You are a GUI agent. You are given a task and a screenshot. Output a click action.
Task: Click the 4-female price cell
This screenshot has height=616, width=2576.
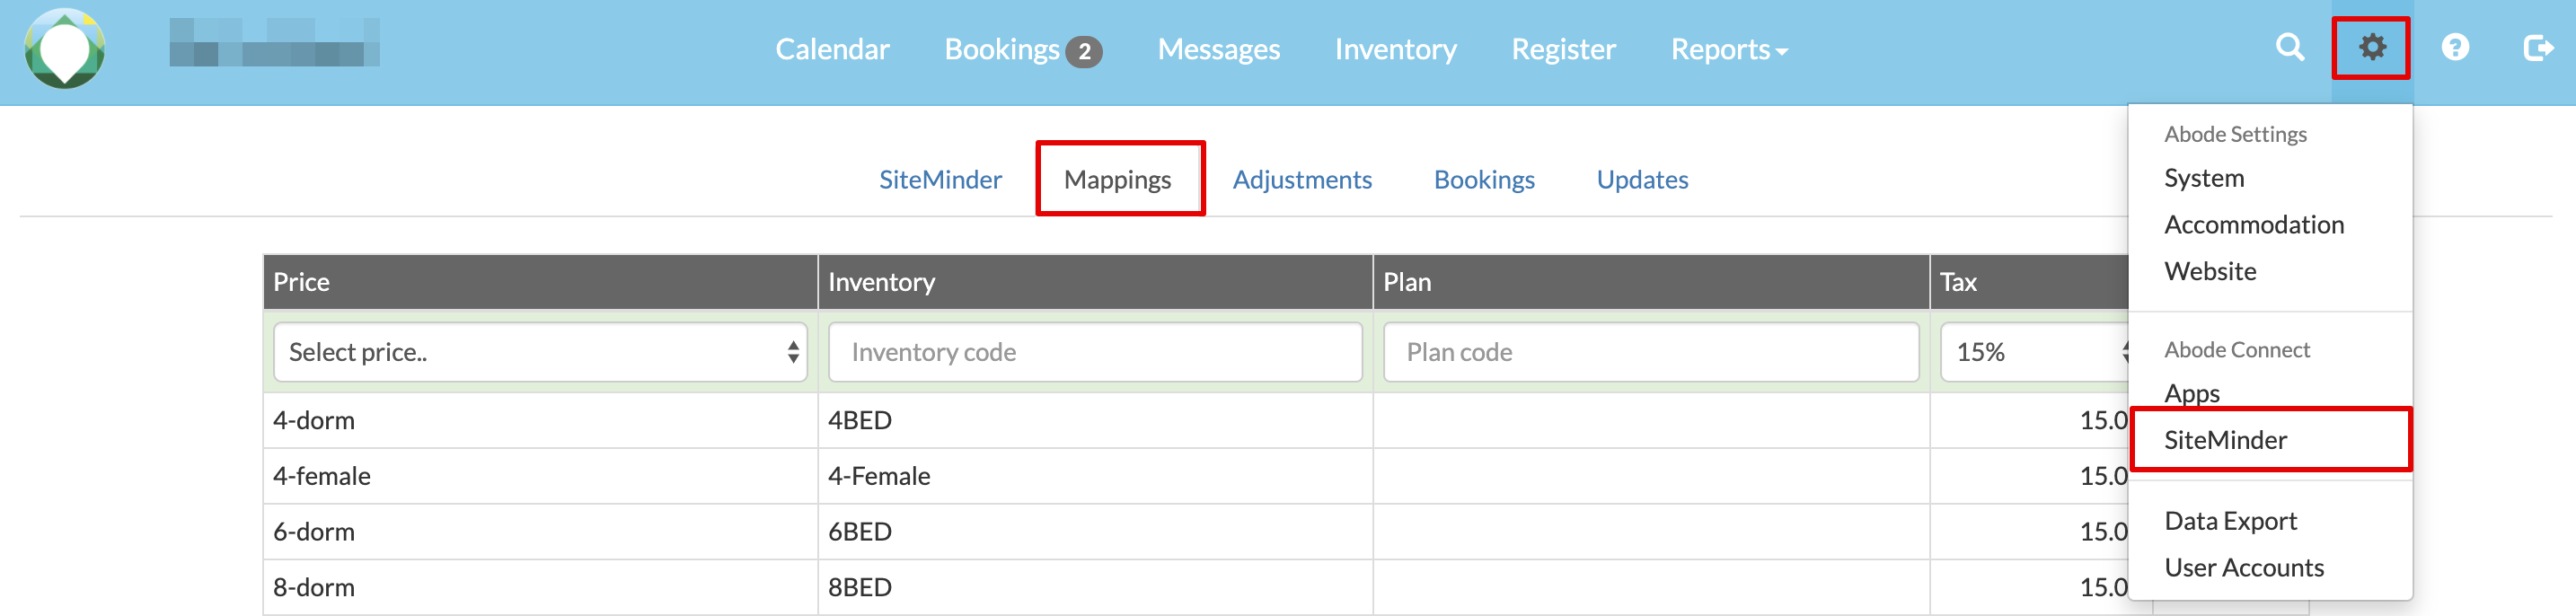pyautogui.click(x=540, y=476)
